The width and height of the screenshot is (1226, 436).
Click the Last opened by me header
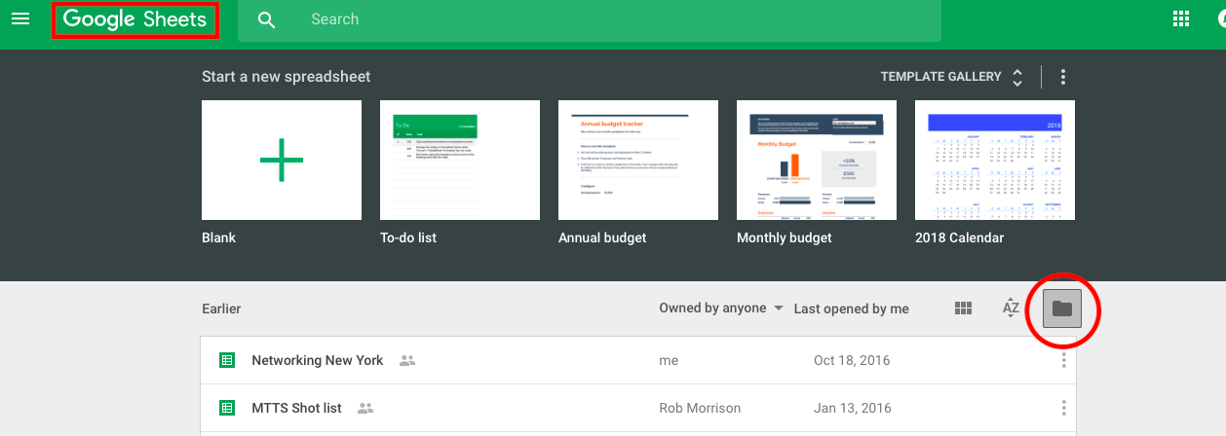(x=852, y=309)
